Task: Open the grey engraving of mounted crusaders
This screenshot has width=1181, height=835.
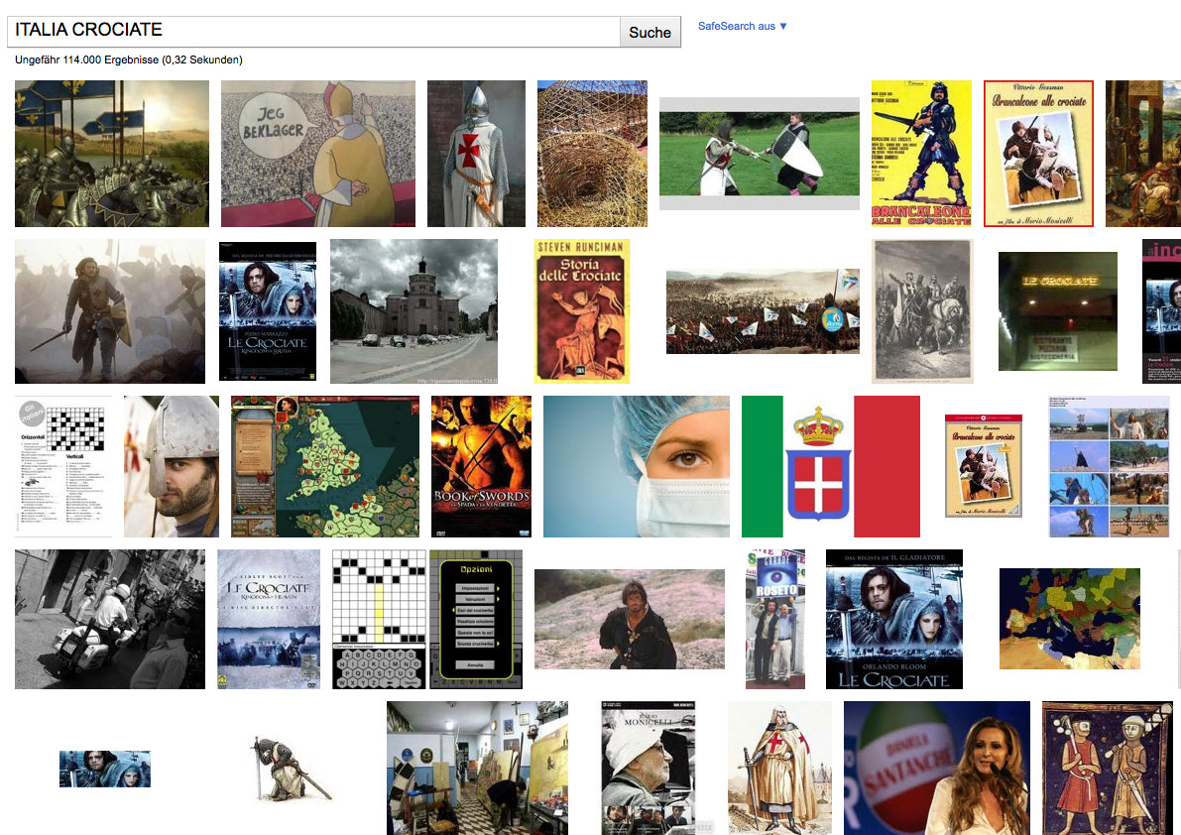Action: 922,311
